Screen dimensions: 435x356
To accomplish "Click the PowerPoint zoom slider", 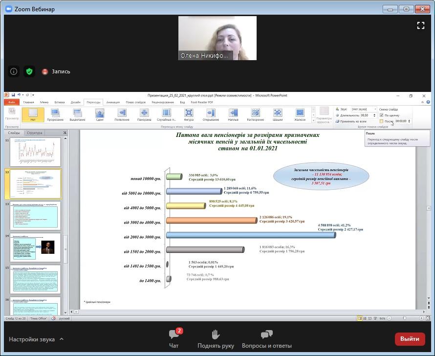I will tap(405, 318).
